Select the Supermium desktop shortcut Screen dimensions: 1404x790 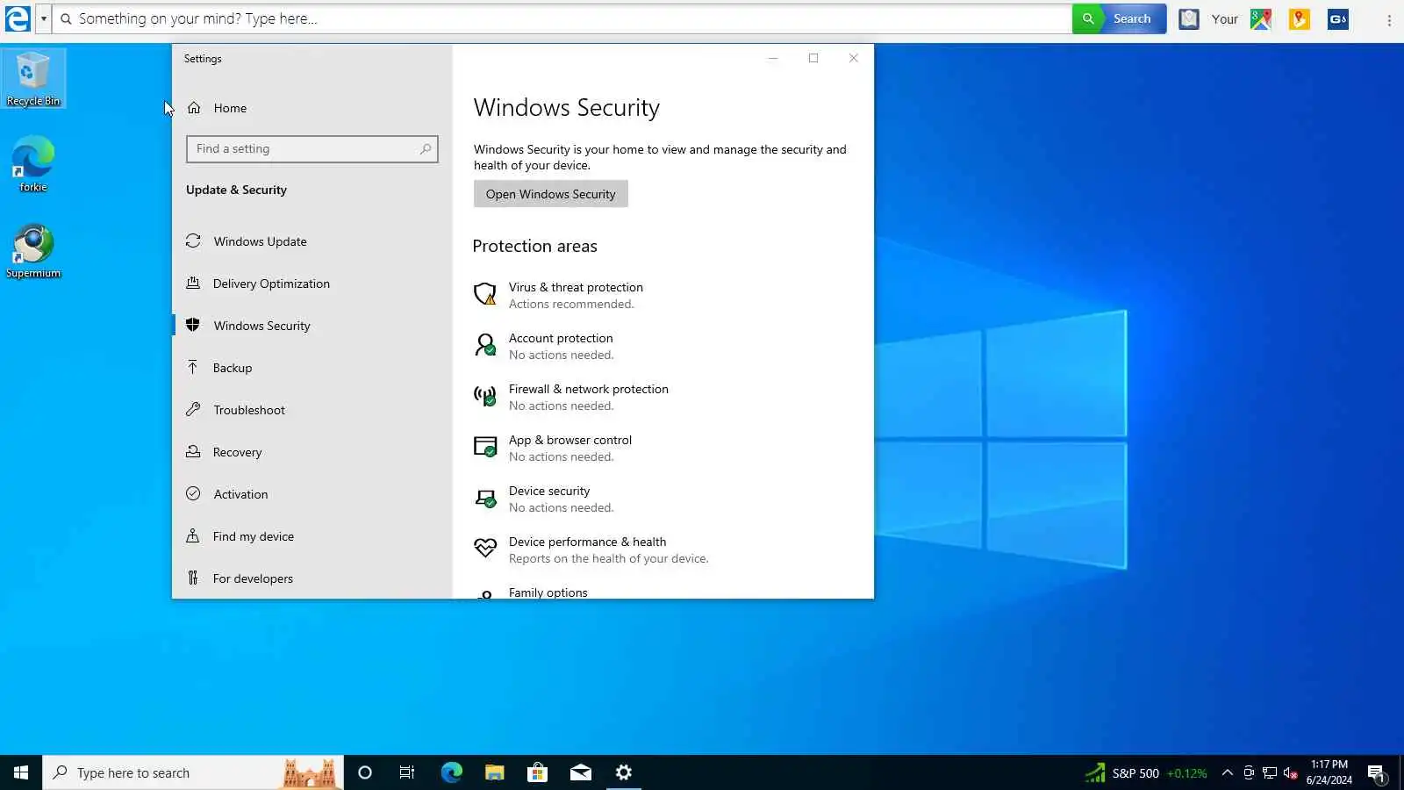(x=33, y=251)
